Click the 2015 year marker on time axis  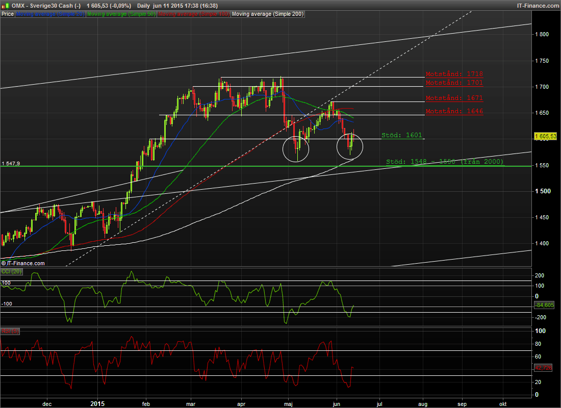(96, 403)
